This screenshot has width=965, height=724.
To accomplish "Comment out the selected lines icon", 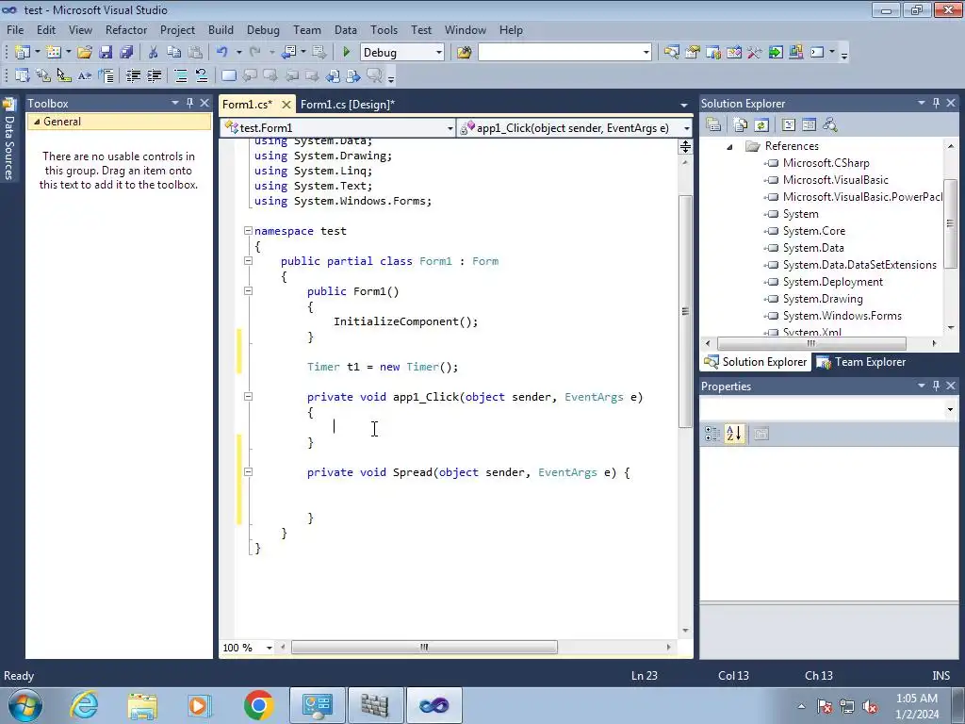I will (180, 75).
